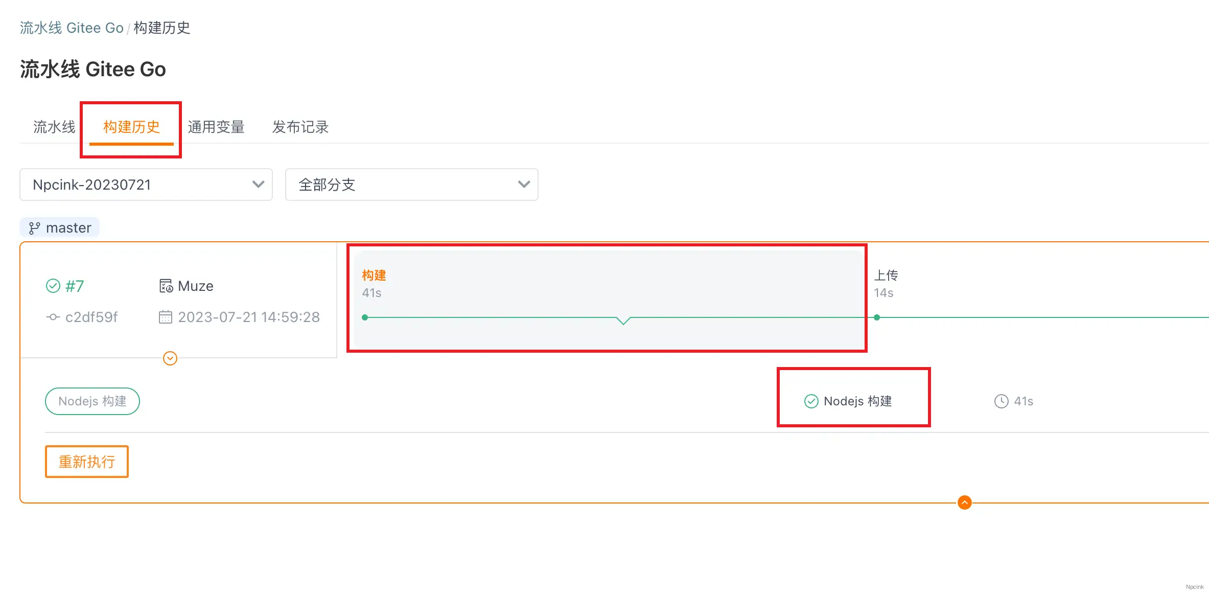The width and height of the screenshot is (1209, 595).
Task: Open the 通用变量 tab
Action: pos(216,127)
